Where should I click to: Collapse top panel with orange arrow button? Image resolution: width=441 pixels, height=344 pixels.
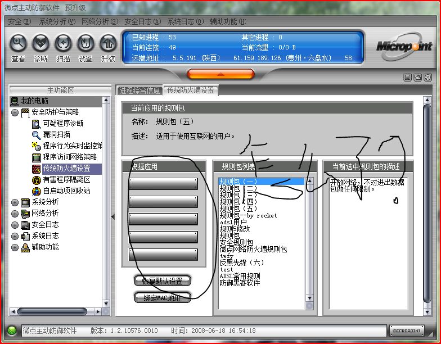coord(220,74)
